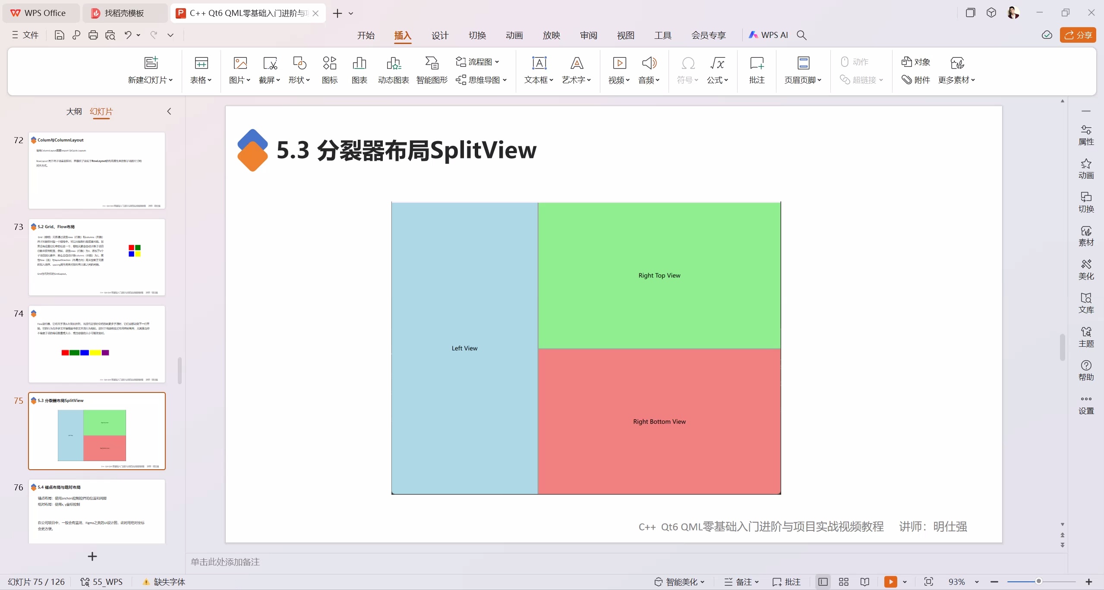Open the 大纲 outline tab
The height and width of the screenshot is (590, 1104).
(x=74, y=112)
